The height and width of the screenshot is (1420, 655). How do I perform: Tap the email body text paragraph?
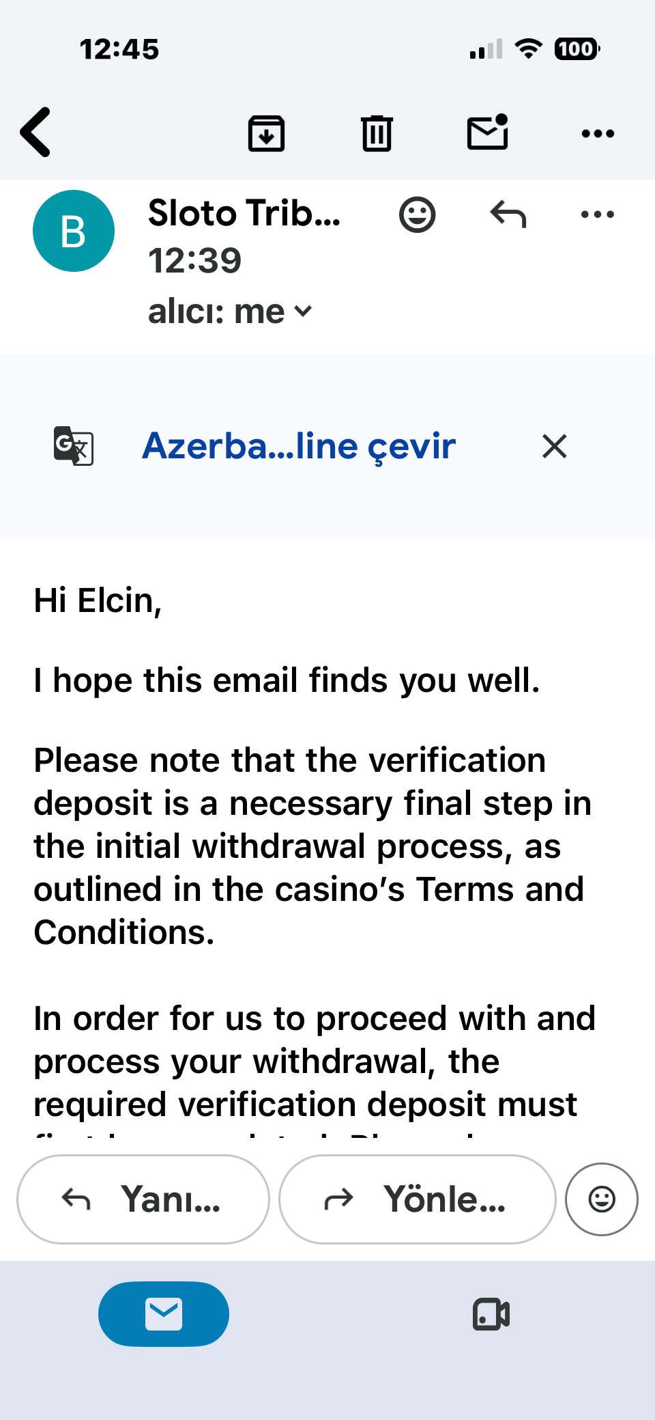pos(312,846)
